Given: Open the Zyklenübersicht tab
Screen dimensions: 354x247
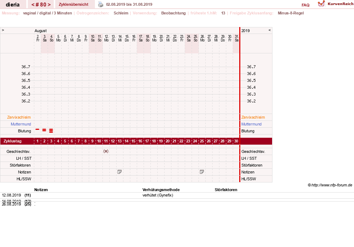Looking at the screenshot, I should pyautogui.click(x=74, y=4).
